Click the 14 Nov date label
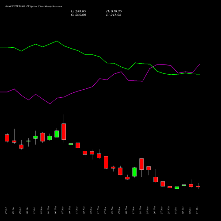Viewport: 221px width, 221px height. click(x=98, y=210)
